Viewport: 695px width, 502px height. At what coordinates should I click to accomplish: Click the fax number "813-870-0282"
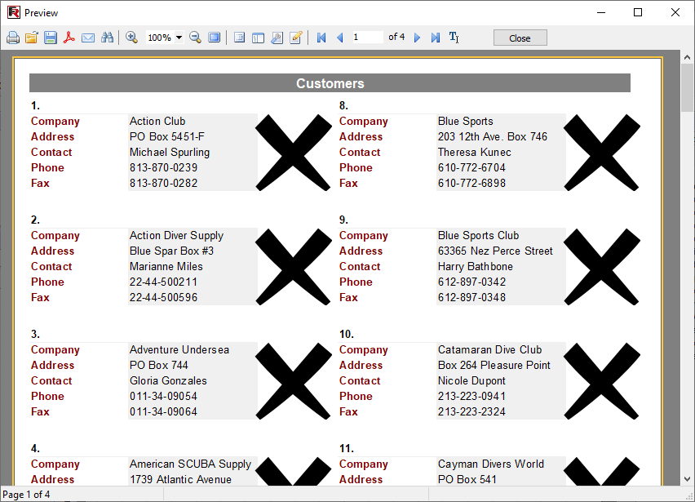click(x=164, y=183)
